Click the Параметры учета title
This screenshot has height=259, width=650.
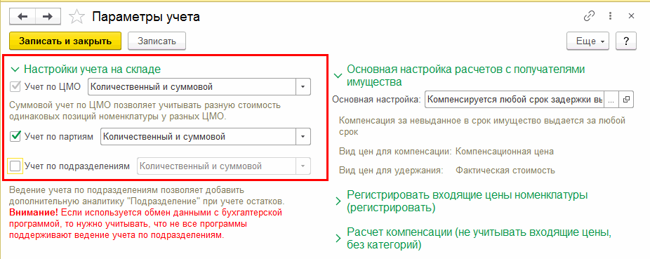tap(146, 17)
